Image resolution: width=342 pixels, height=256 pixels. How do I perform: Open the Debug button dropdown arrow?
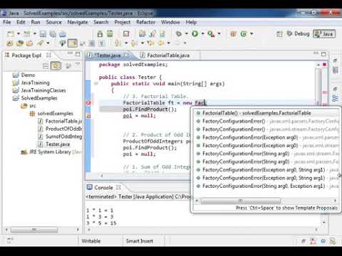187,33
